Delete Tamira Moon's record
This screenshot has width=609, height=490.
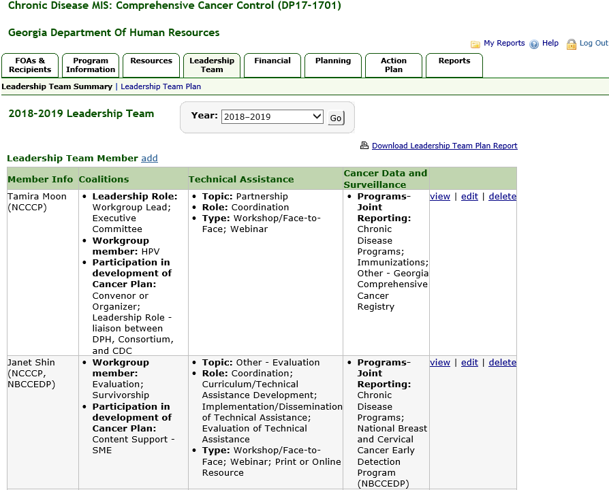(x=503, y=196)
